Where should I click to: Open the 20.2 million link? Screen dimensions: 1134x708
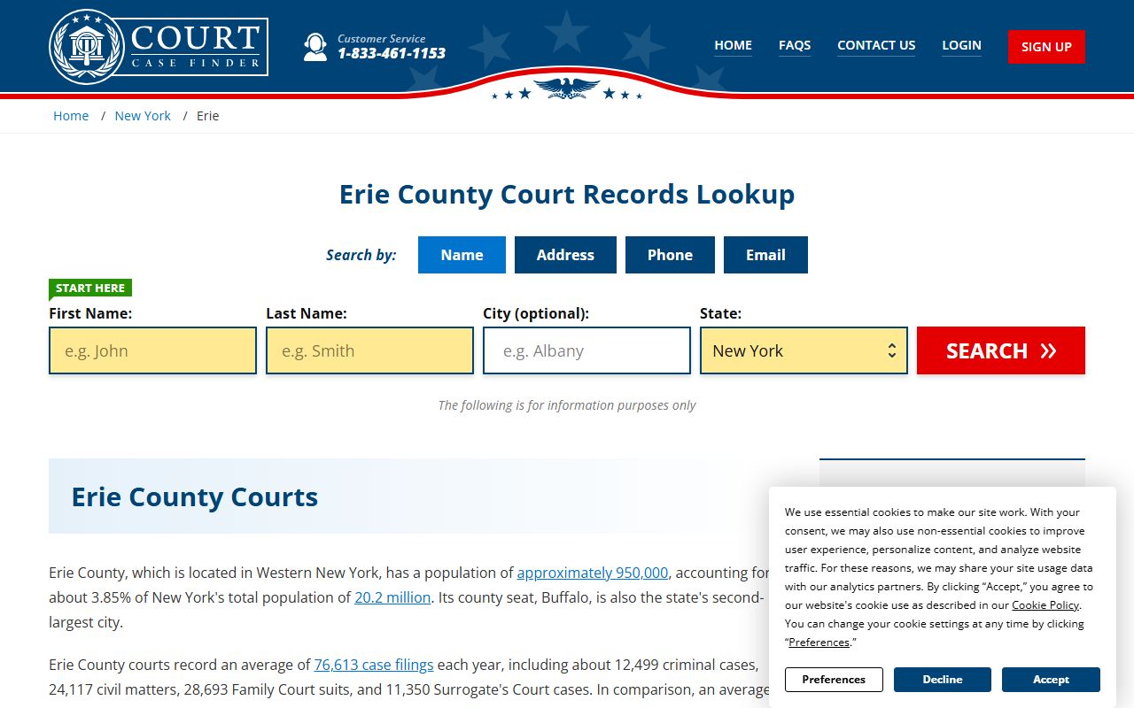point(392,597)
